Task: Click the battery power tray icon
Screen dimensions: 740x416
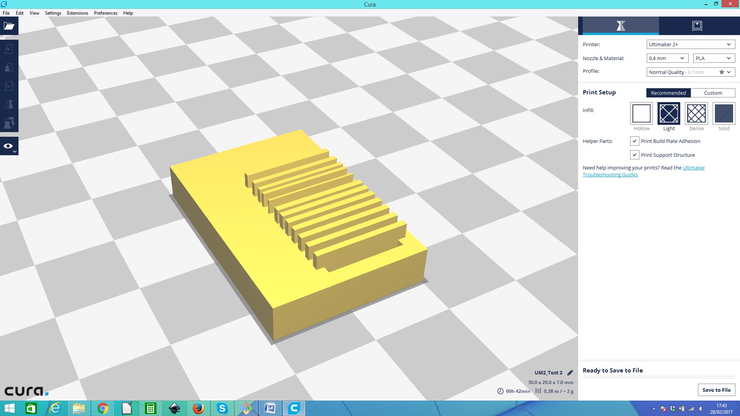Action: point(682,409)
